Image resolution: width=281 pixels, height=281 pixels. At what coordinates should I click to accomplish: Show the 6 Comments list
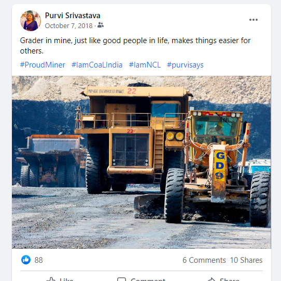pos(204,260)
